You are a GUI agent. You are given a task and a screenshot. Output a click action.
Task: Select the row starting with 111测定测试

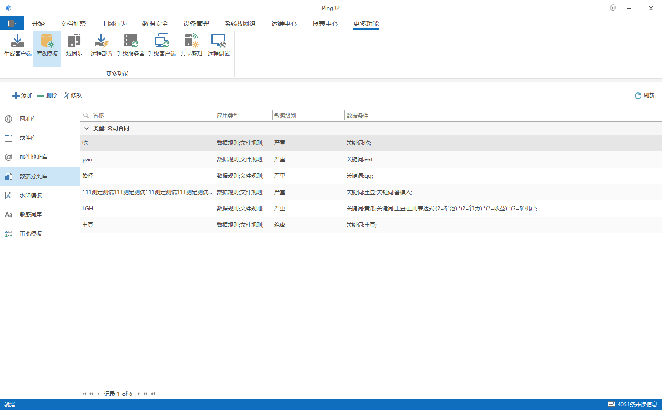coord(371,192)
